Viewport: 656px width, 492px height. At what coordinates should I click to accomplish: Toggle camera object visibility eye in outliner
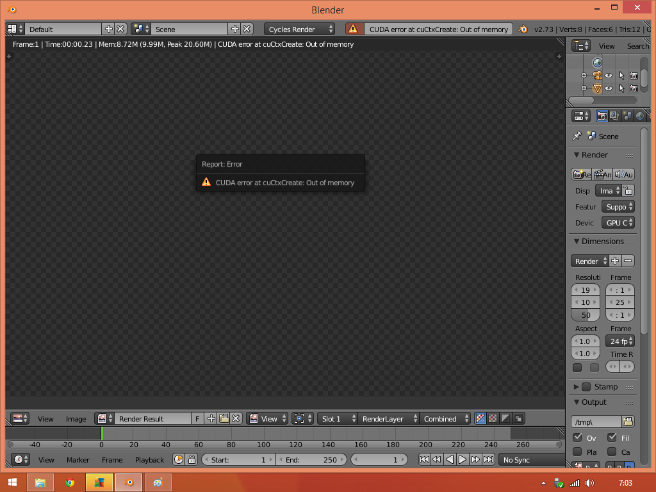609,76
